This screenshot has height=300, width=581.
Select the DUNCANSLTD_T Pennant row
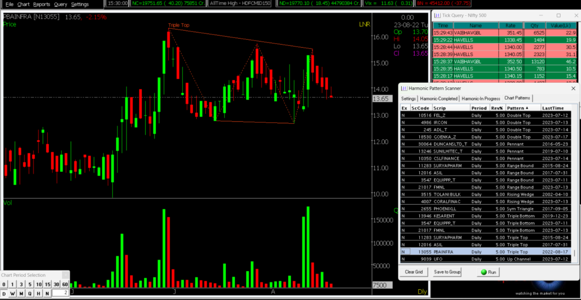pos(486,144)
